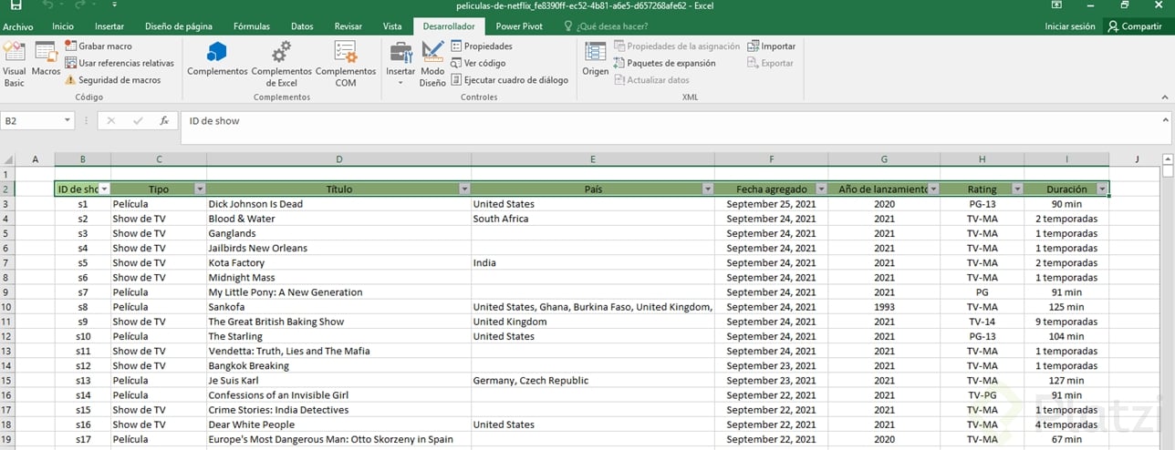Click the Save icon in title bar

(x=16, y=5)
